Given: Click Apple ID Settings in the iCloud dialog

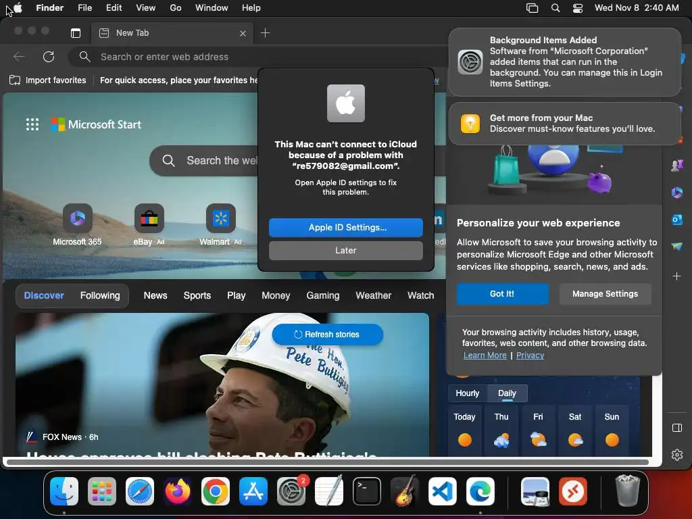Looking at the screenshot, I should [346, 227].
